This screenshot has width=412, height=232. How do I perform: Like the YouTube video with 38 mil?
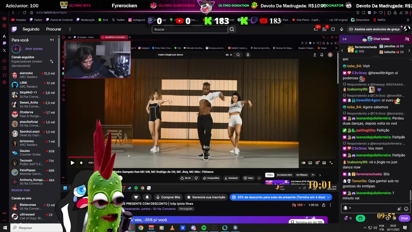(185, 178)
